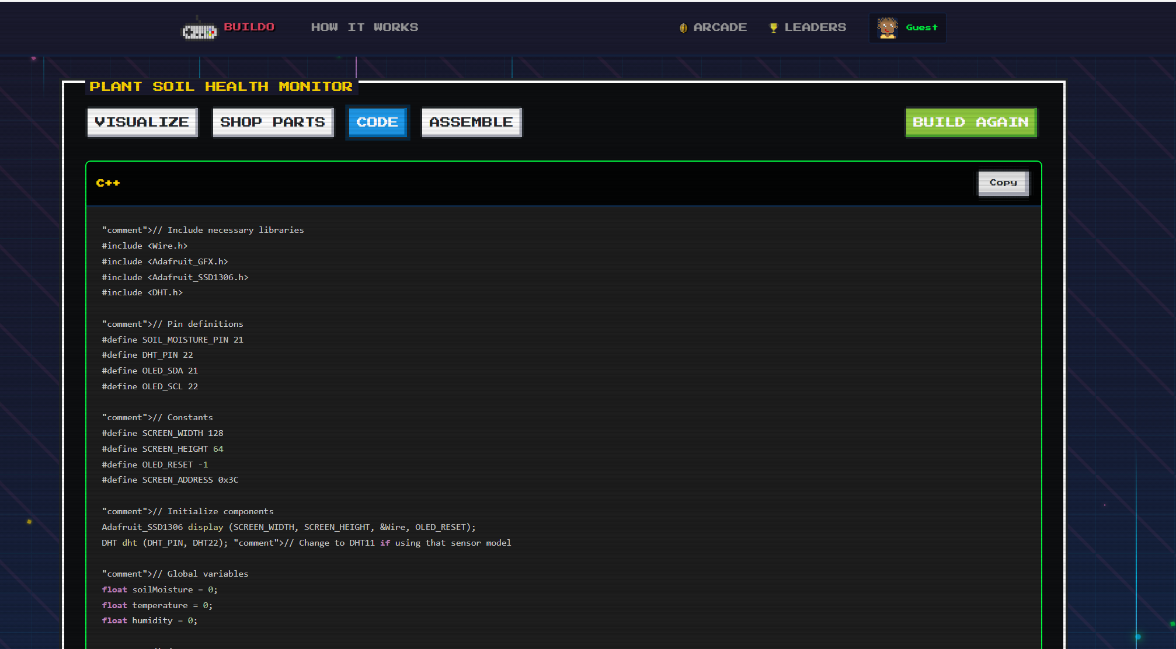Switch to the Assemble tab
The image size is (1176, 649).
point(471,122)
